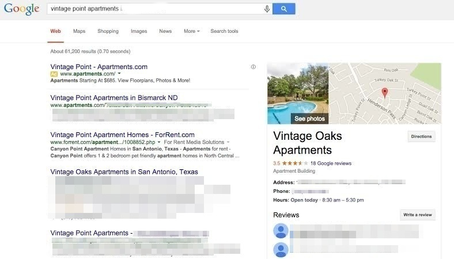The height and width of the screenshot is (259, 454).
Task: Open Search tools
Action: [224, 31]
